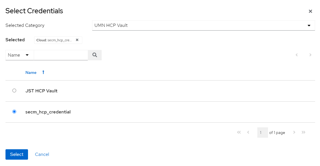Go to next page in bottom pagination
This screenshot has height=166, width=320.
pyautogui.click(x=294, y=132)
